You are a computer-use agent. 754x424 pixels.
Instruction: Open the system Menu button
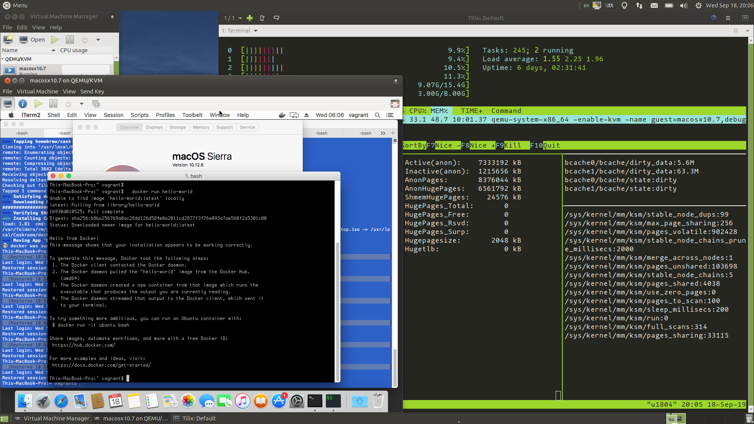click(x=15, y=5)
